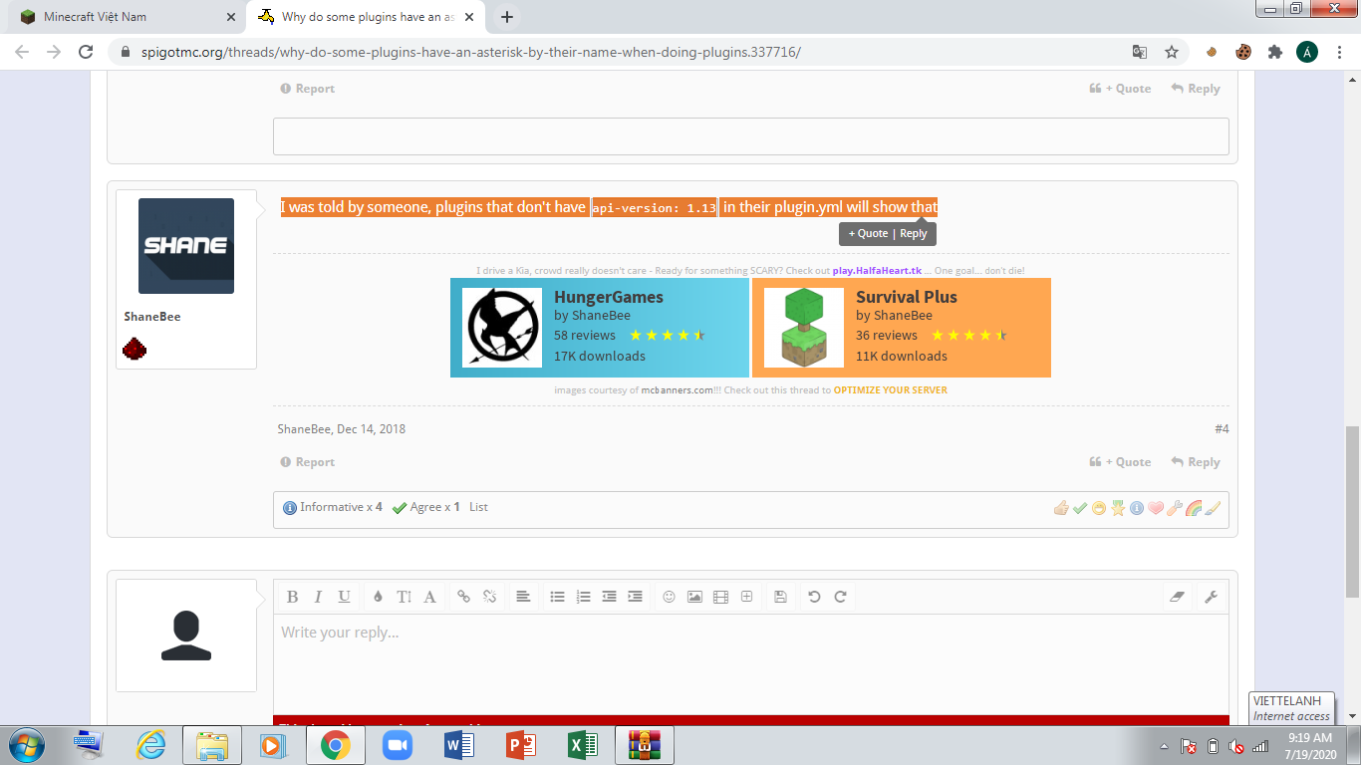Report ShaneBee's post #4
Viewport: 1361px width, 765px height.
pos(308,462)
